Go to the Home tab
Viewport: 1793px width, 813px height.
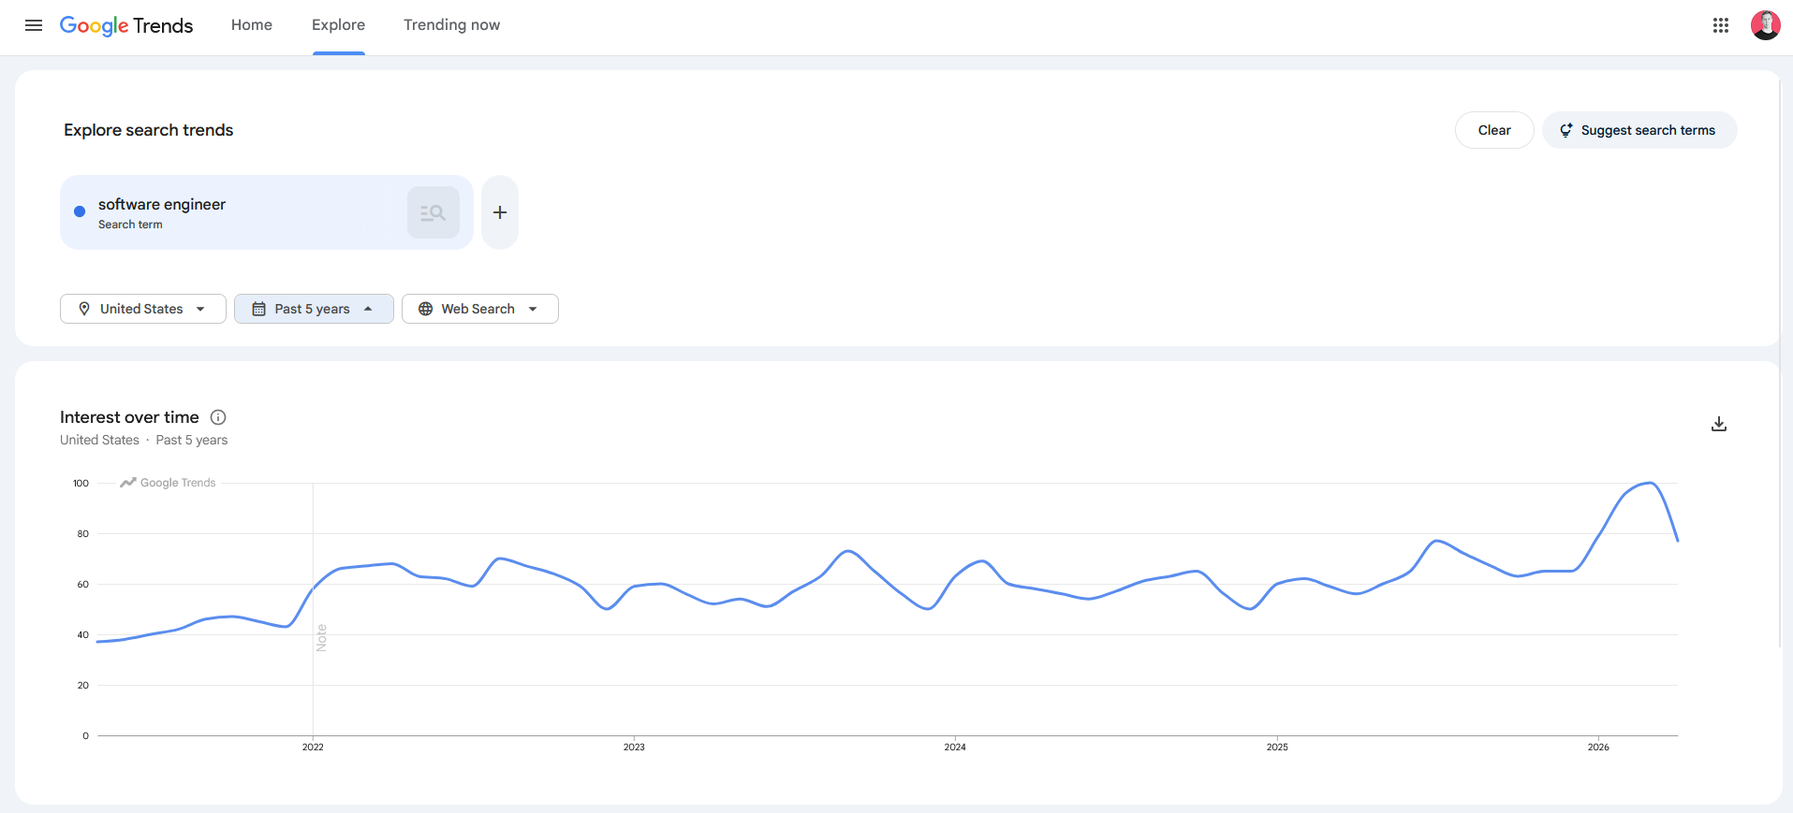[x=252, y=25]
